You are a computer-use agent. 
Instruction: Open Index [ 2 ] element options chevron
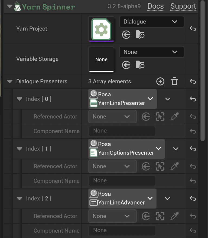click(x=167, y=199)
